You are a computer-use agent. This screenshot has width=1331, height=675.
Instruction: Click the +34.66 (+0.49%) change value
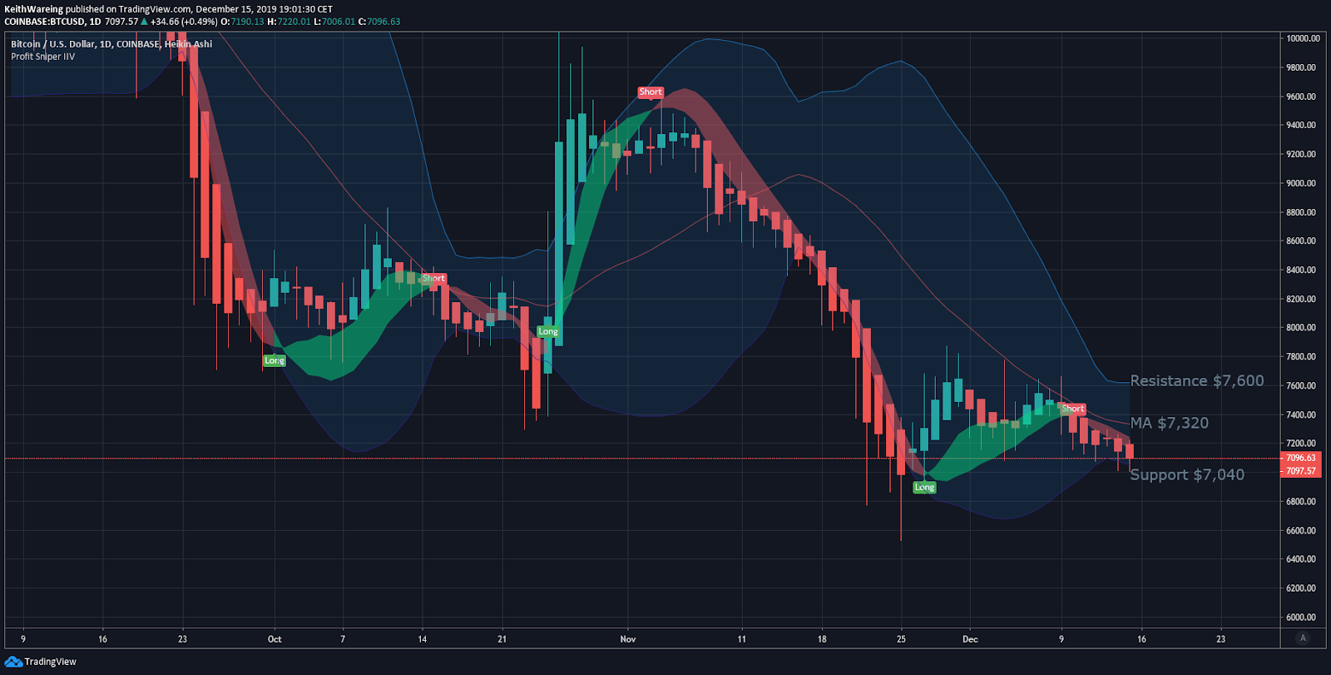click(x=184, y=22)
